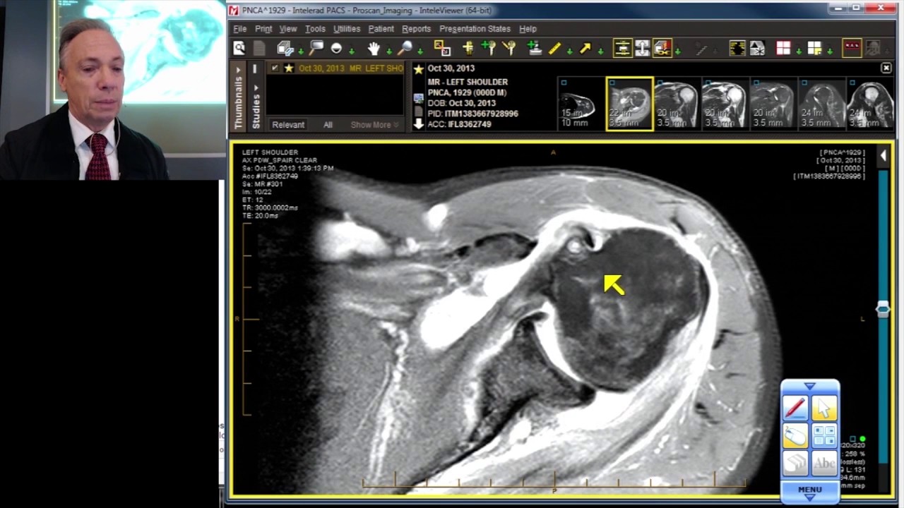Click the Relevant studies filter button
This screenshot has width=904, height=508.
pos(288,125)
